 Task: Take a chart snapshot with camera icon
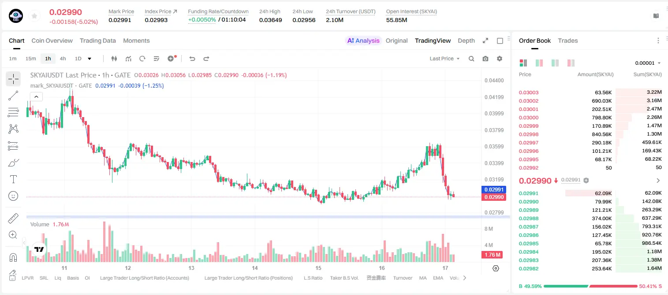click(x=485, y=59)
